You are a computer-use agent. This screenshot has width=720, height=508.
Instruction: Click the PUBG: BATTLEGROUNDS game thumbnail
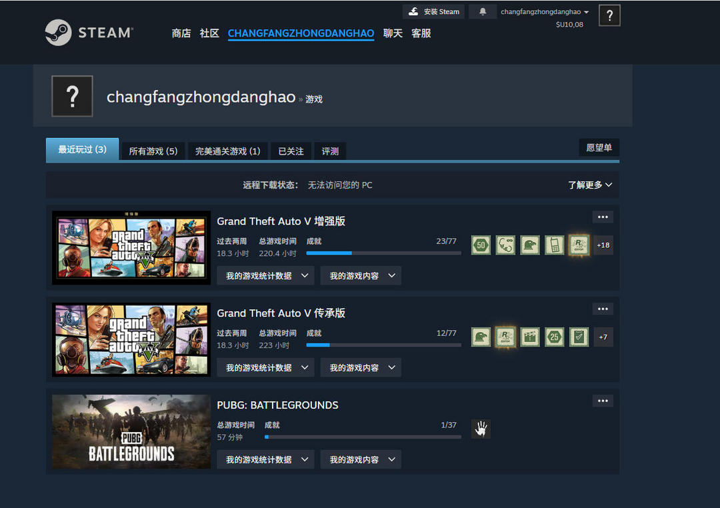131,432
